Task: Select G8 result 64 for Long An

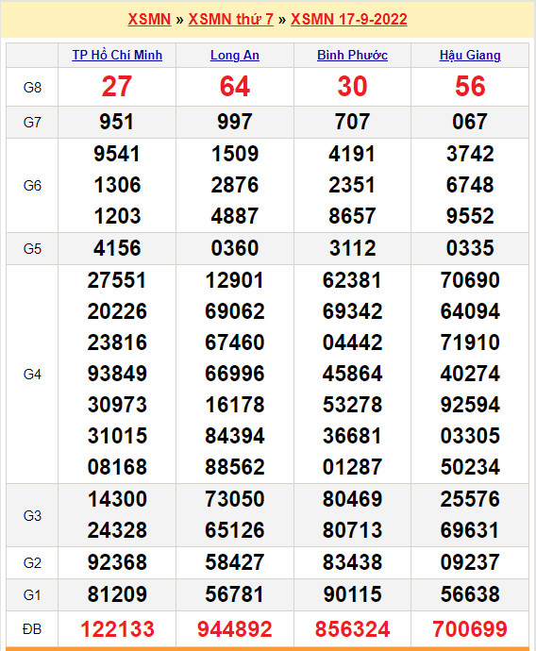Action: point(235,87)
